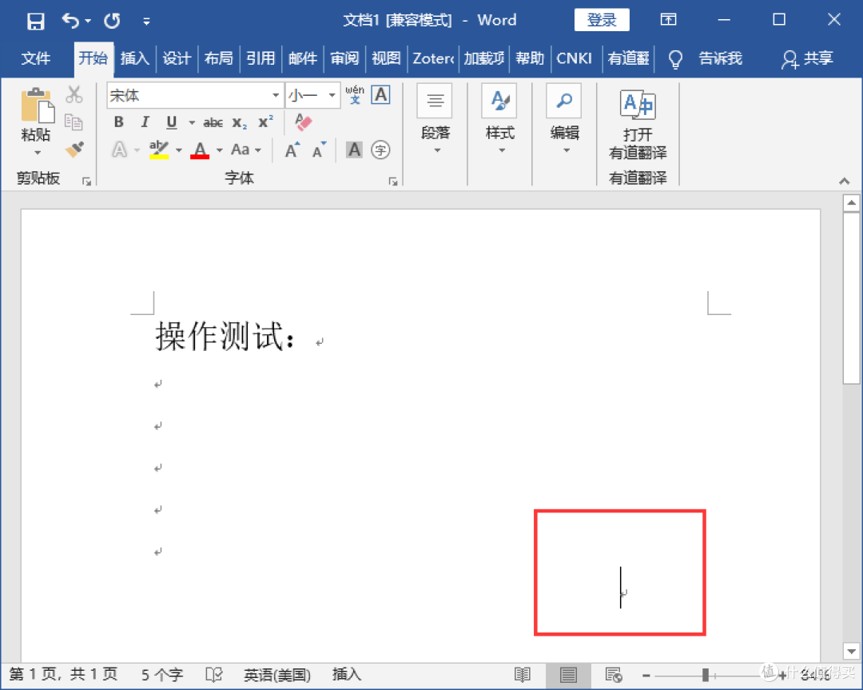Open underline style dropdown arrow
863x690 pixels.
coord(192,122)
